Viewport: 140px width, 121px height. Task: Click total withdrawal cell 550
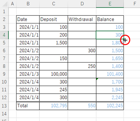[x=82, y=106]
